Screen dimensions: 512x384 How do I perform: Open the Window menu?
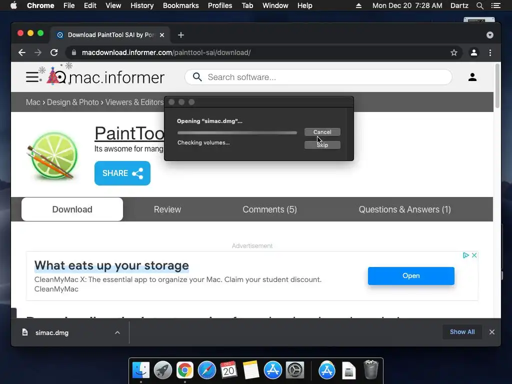coord(275,5)
